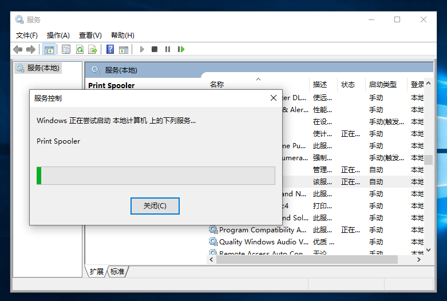Start the service with the play icon
Screen dimensions: 447x301
(x=142, y=50)
